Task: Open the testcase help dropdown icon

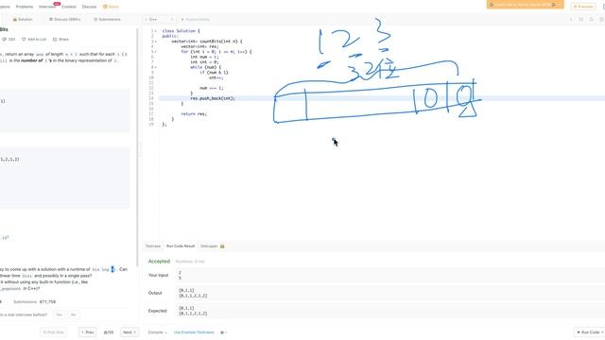Action: coord(223,331)
